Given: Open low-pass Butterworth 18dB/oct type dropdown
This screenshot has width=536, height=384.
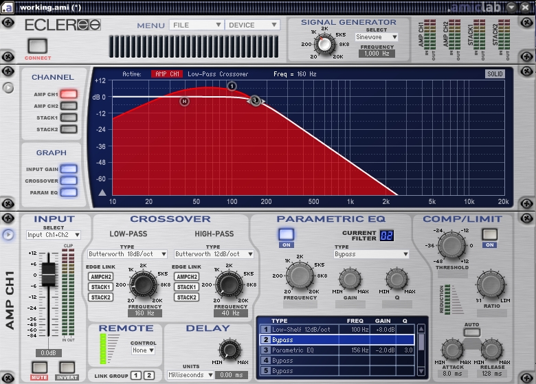Looking at the screenshot, I should [128, 254].
